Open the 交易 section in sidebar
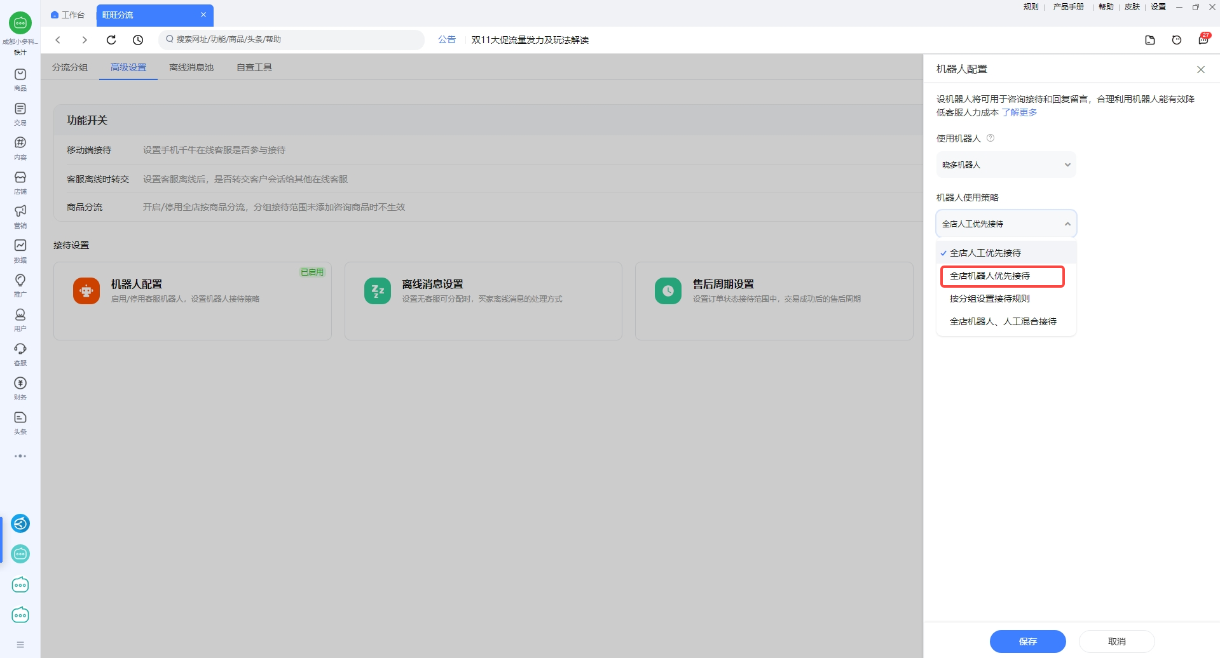This screenshot has width=1220, height=658. coord(20,114)
